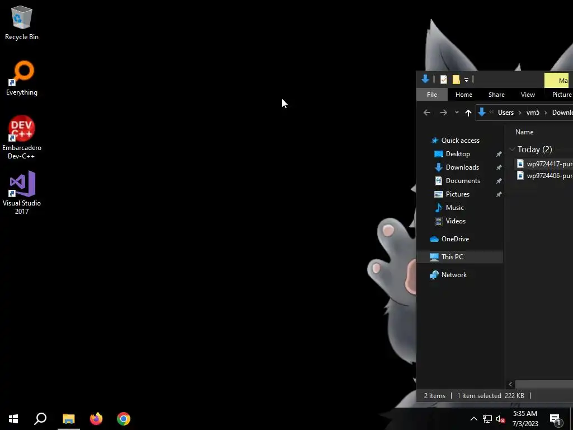
Task: Switch to the Share ribbon tab
Action: [x=497, y=95]
